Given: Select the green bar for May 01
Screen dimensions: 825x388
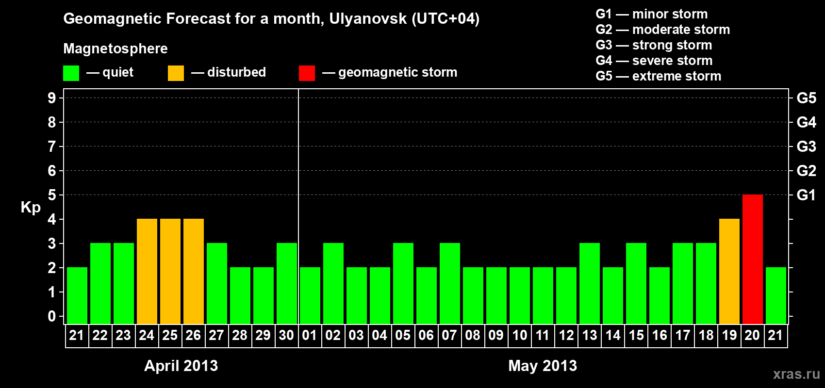Looking at the screenshot, I should (x=310, y=296).
